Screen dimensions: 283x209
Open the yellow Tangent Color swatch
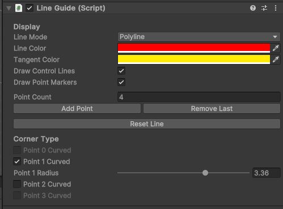(194, 59)
